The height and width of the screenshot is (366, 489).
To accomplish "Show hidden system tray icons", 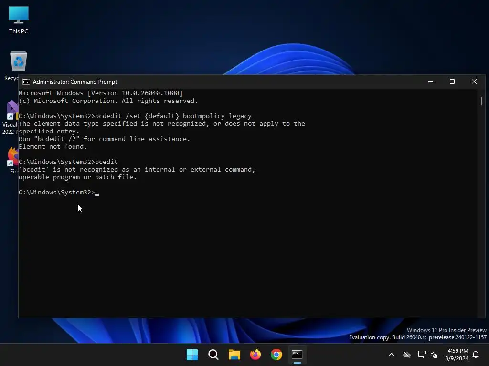I will pyautogui.click(x=392, y=355).
